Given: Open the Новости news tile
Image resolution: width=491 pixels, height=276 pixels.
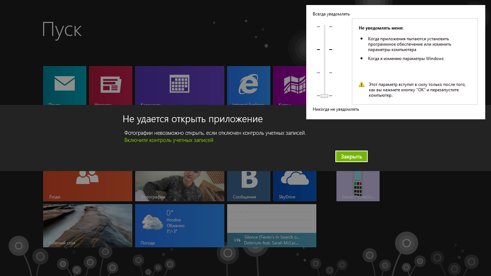Looking at the screenshot, I should pos(111,86).
